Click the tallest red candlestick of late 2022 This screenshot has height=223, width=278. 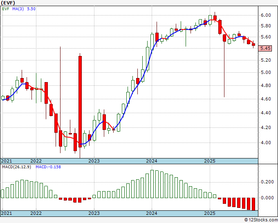tap(80, 102)
